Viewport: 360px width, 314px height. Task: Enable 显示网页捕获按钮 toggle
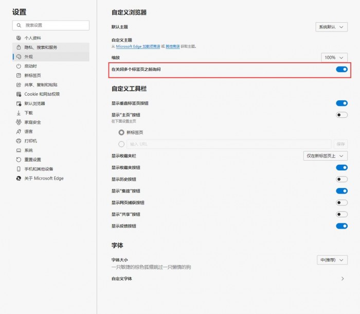341,203
